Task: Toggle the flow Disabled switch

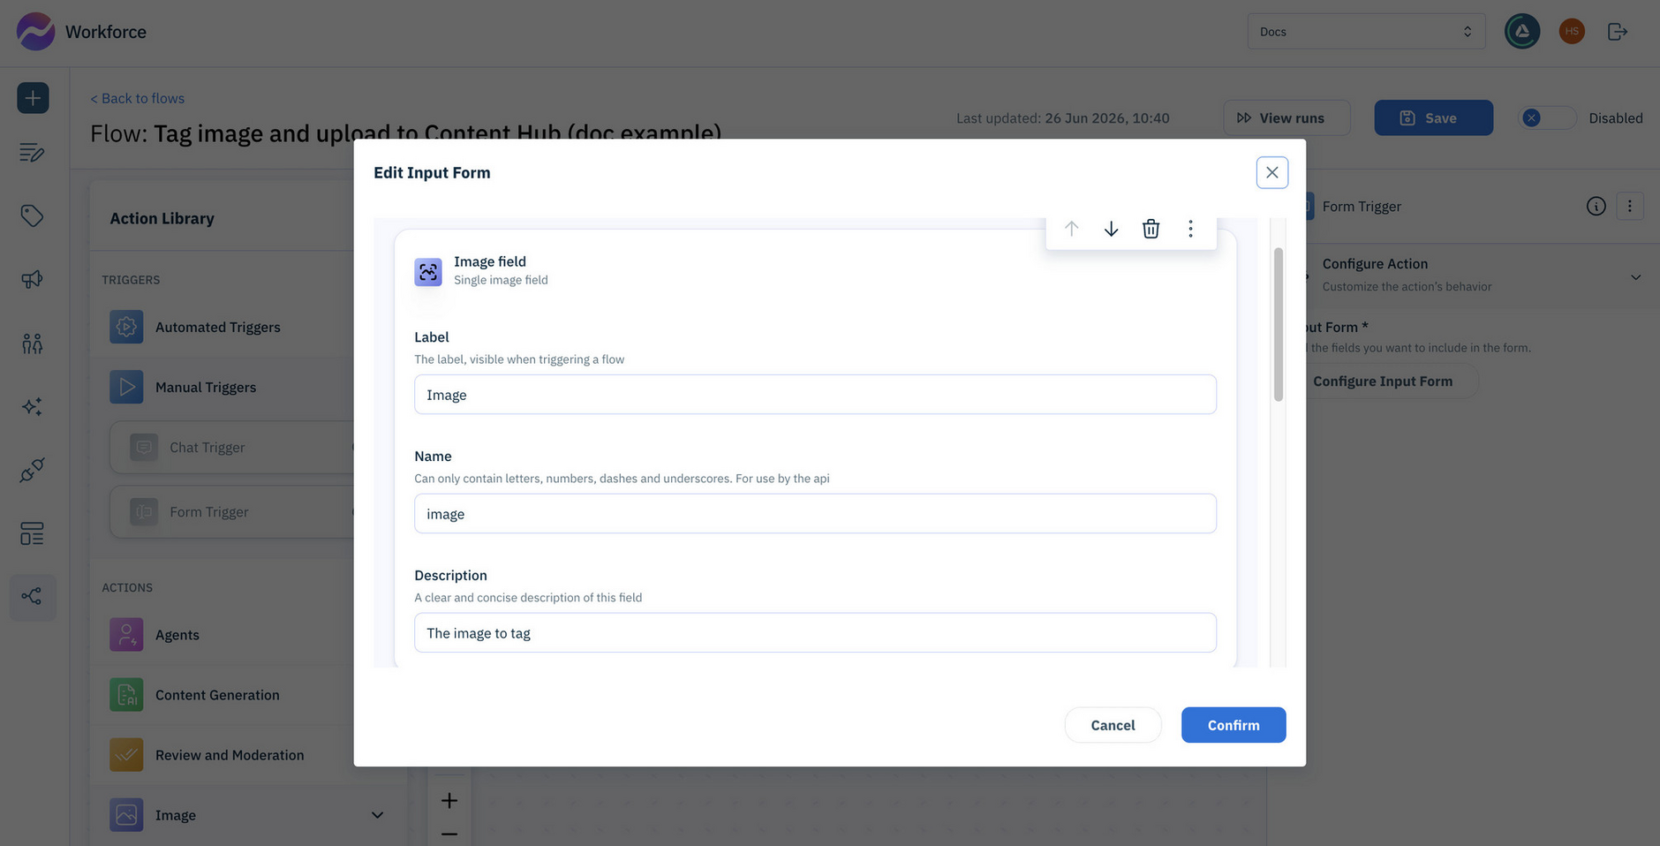Action: pyautogui.click(x=1547, y=117)
